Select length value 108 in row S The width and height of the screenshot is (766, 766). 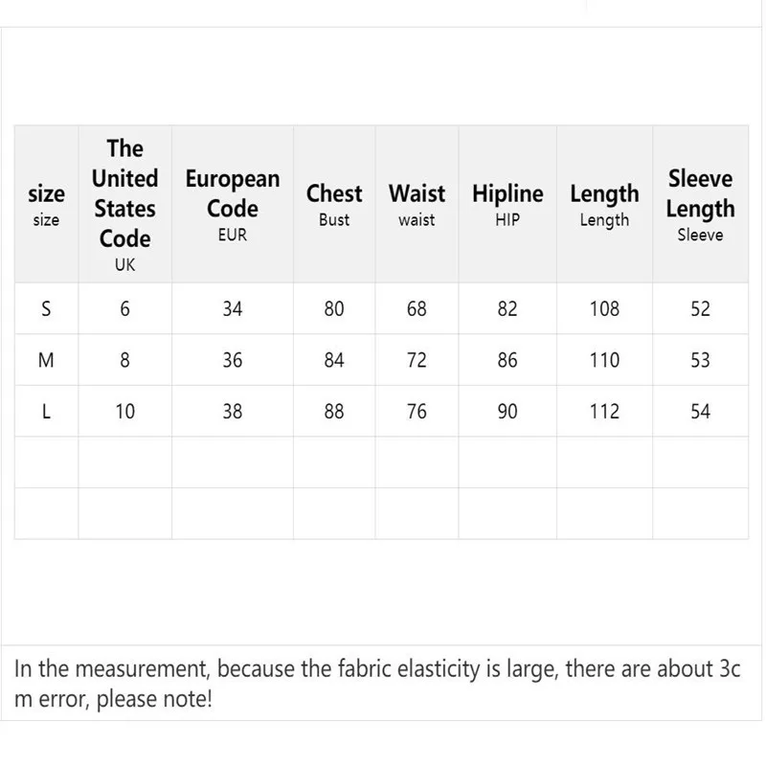pyautogui.click(x=604, y=308)
